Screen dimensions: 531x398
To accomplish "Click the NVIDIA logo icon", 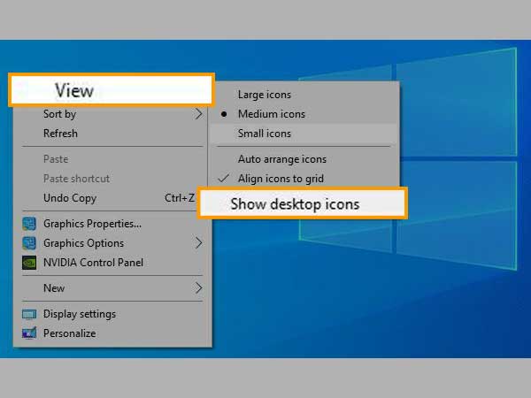I will [29, 263].
